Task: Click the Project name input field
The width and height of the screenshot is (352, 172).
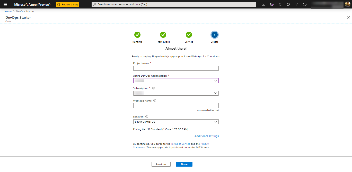Action: click(176, 68)
